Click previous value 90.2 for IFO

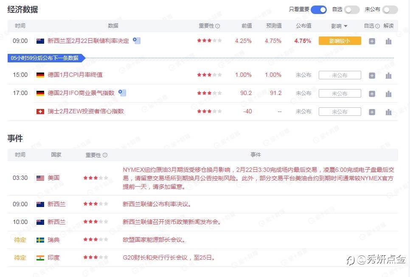coord(246,93)
